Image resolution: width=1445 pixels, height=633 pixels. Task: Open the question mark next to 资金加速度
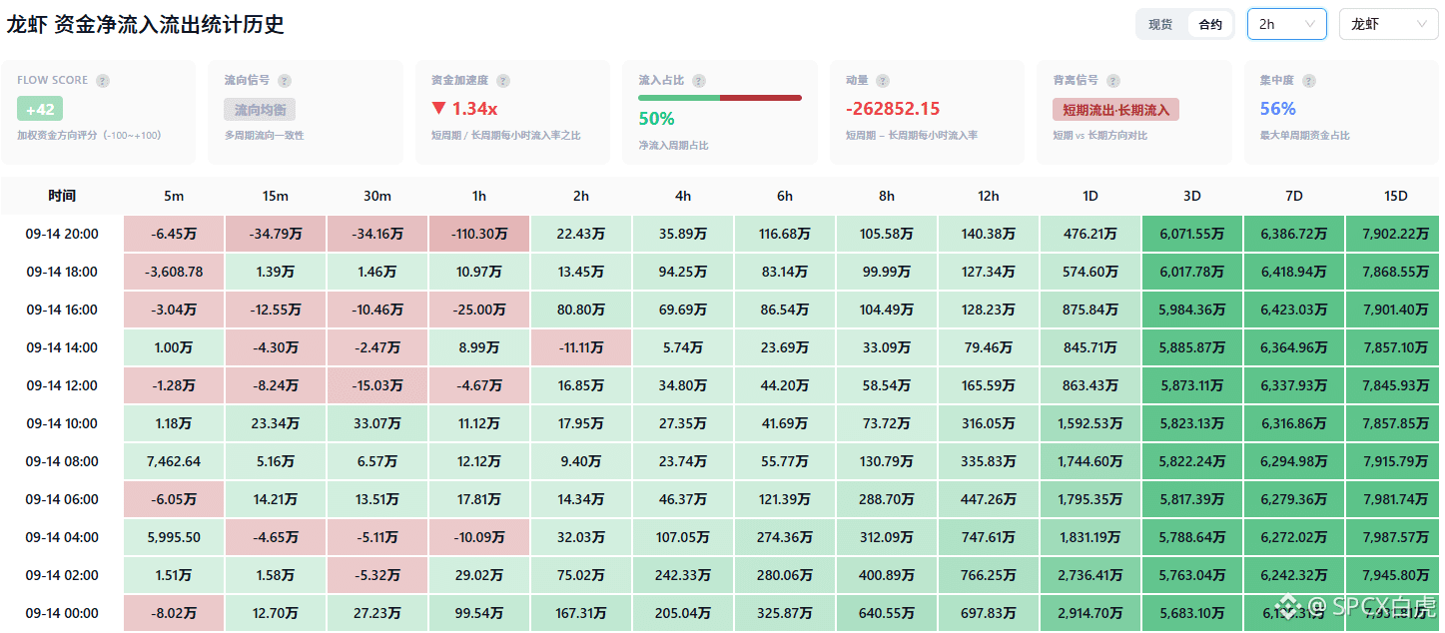point(503,81)
